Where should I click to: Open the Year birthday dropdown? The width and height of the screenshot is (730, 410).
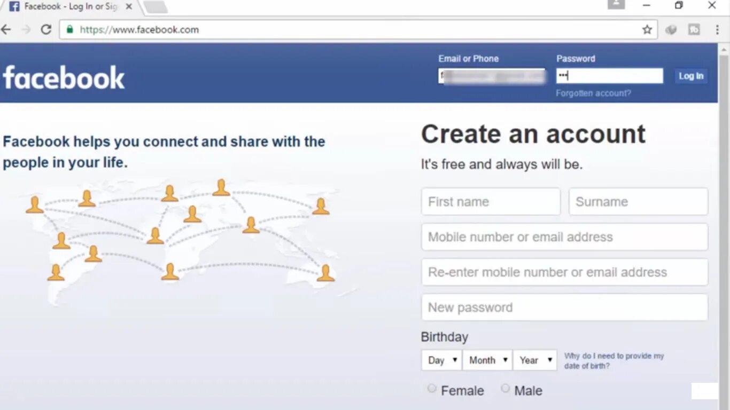[535, 360]
